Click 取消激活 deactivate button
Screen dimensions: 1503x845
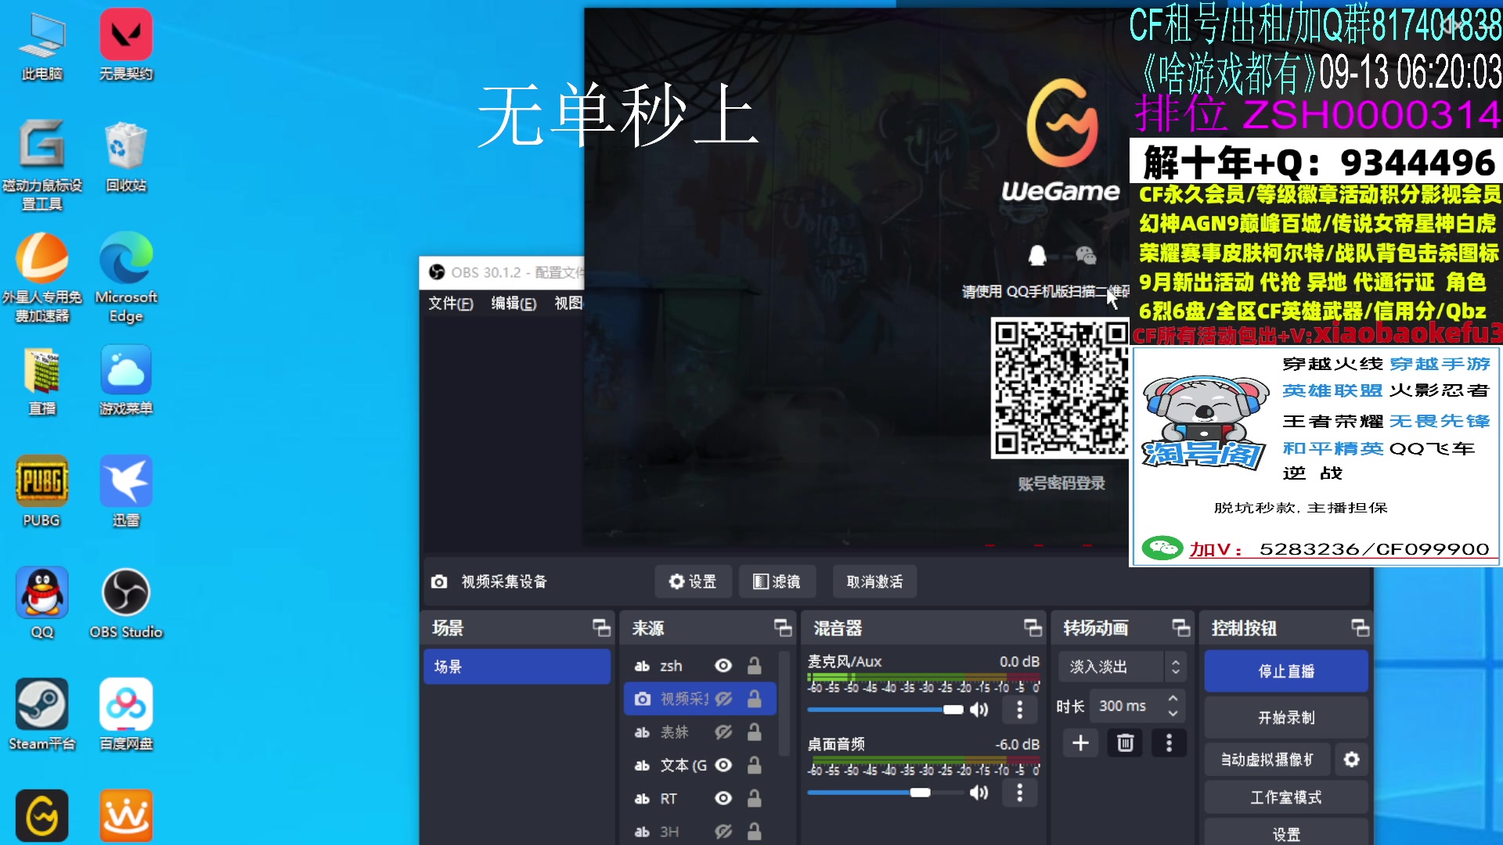tap(874, 581)
